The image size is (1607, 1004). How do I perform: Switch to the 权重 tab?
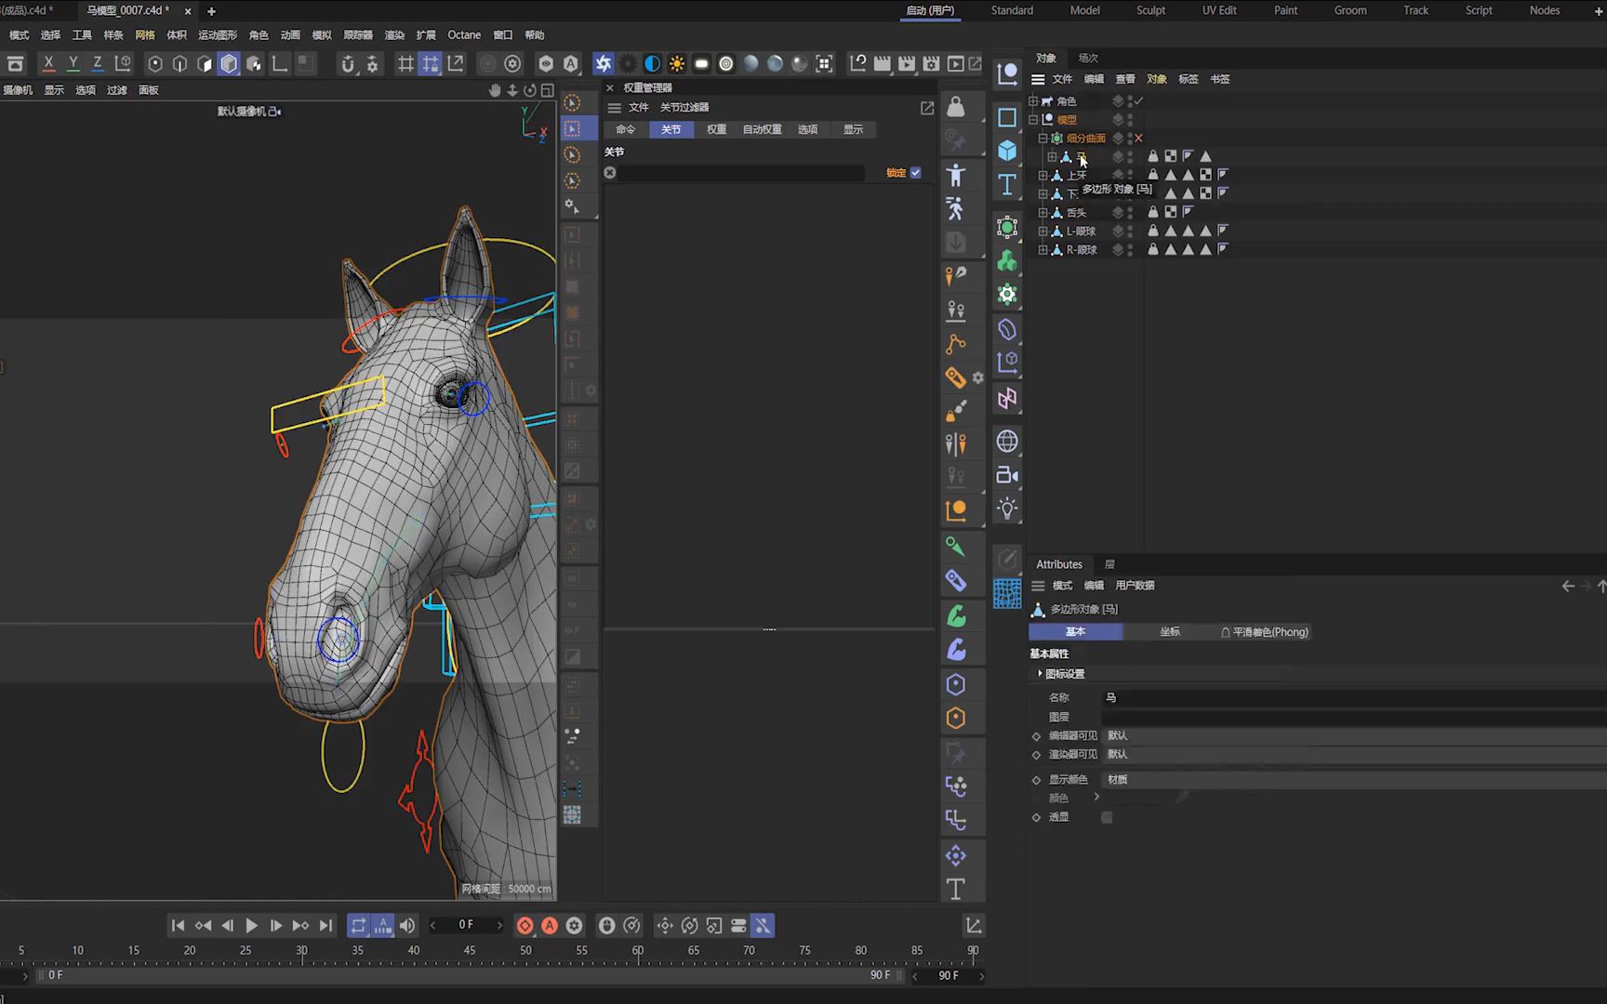[716, 129]
